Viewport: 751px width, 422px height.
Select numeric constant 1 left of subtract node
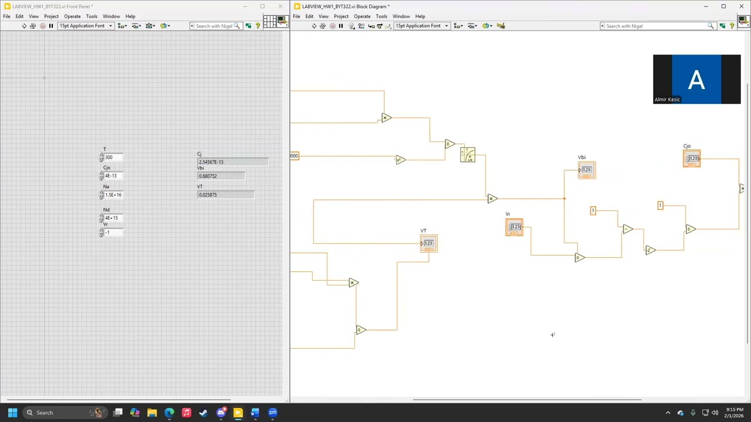click(x=593, y=210)
